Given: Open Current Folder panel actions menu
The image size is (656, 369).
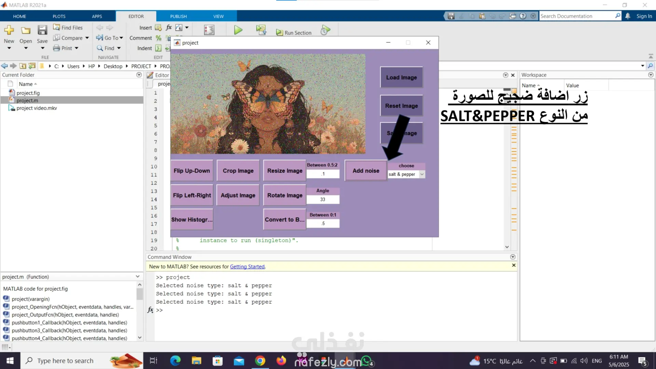Looking at the screenshot, I should (x=139, y=75).
